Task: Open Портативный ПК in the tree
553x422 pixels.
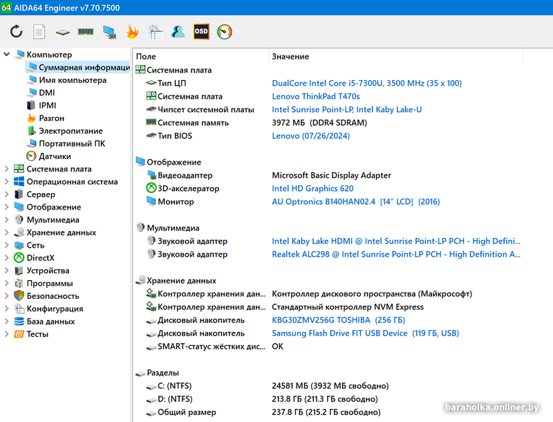Action: pos(72,144)
